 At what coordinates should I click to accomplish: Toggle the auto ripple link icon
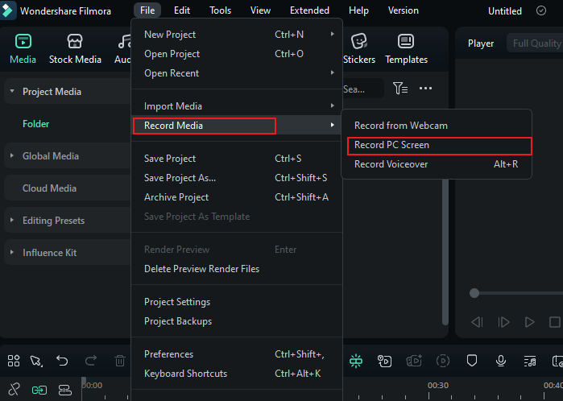click(14, 390)
